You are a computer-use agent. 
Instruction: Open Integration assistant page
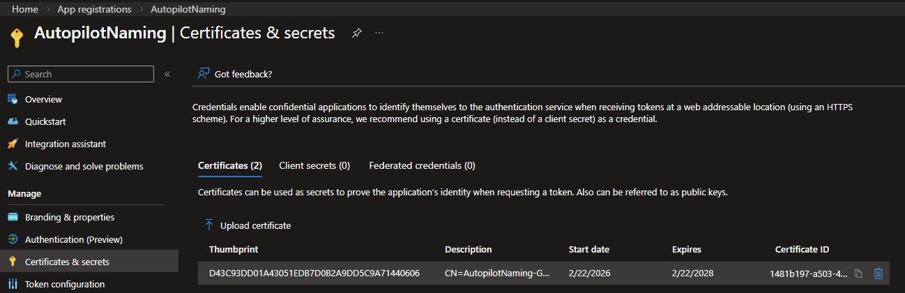[65, 144]
